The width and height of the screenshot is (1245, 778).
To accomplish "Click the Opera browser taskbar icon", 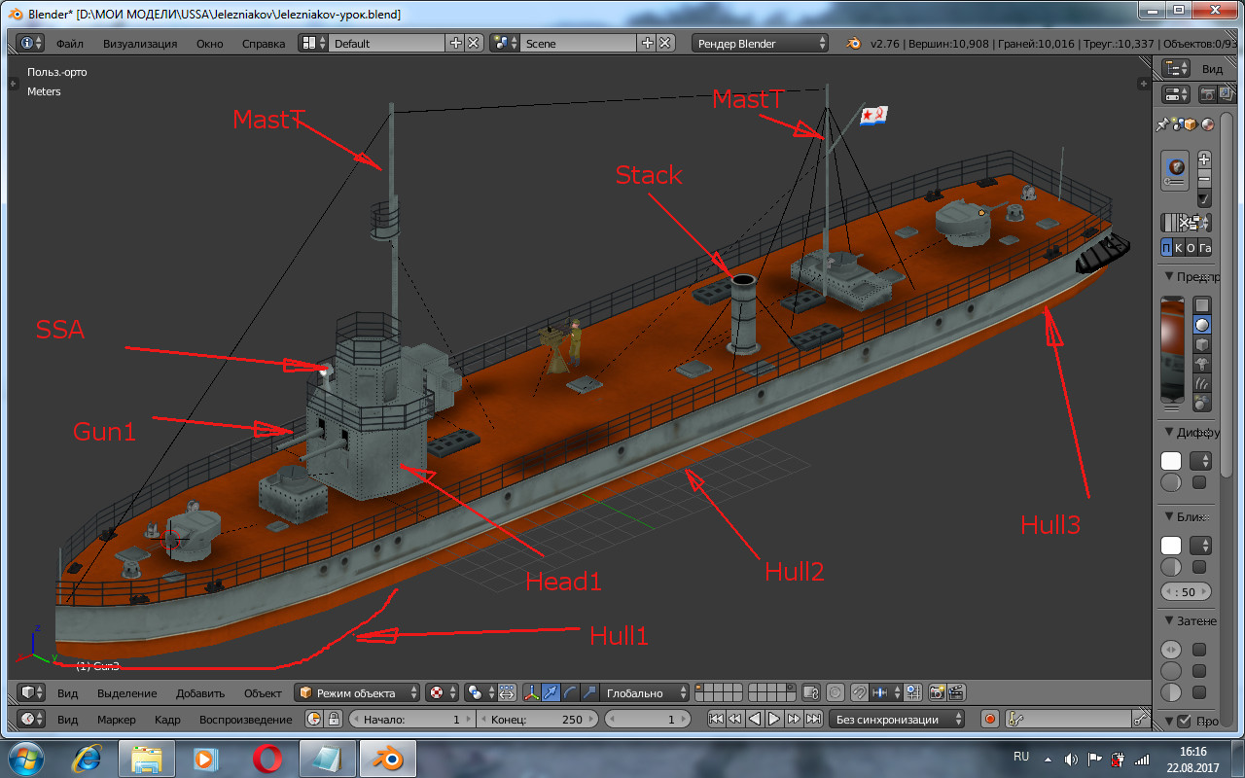I will (x=267, y=758).
